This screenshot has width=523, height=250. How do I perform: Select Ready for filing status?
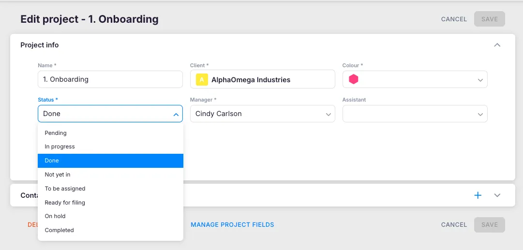click(x=65, y=203)
